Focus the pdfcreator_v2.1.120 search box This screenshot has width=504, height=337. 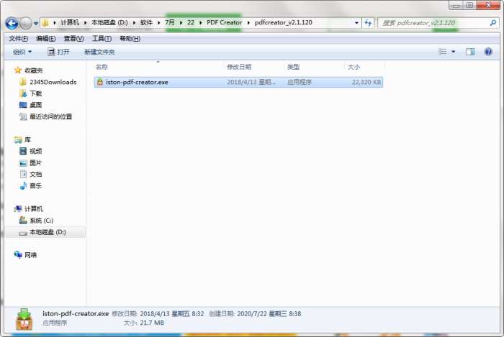[x=434, y=23]
